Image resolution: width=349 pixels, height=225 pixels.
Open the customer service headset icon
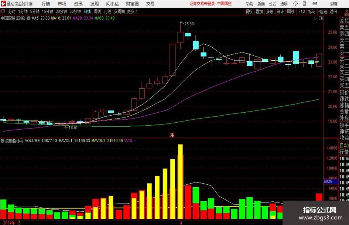pyautogui.click(x=295, y=4)
